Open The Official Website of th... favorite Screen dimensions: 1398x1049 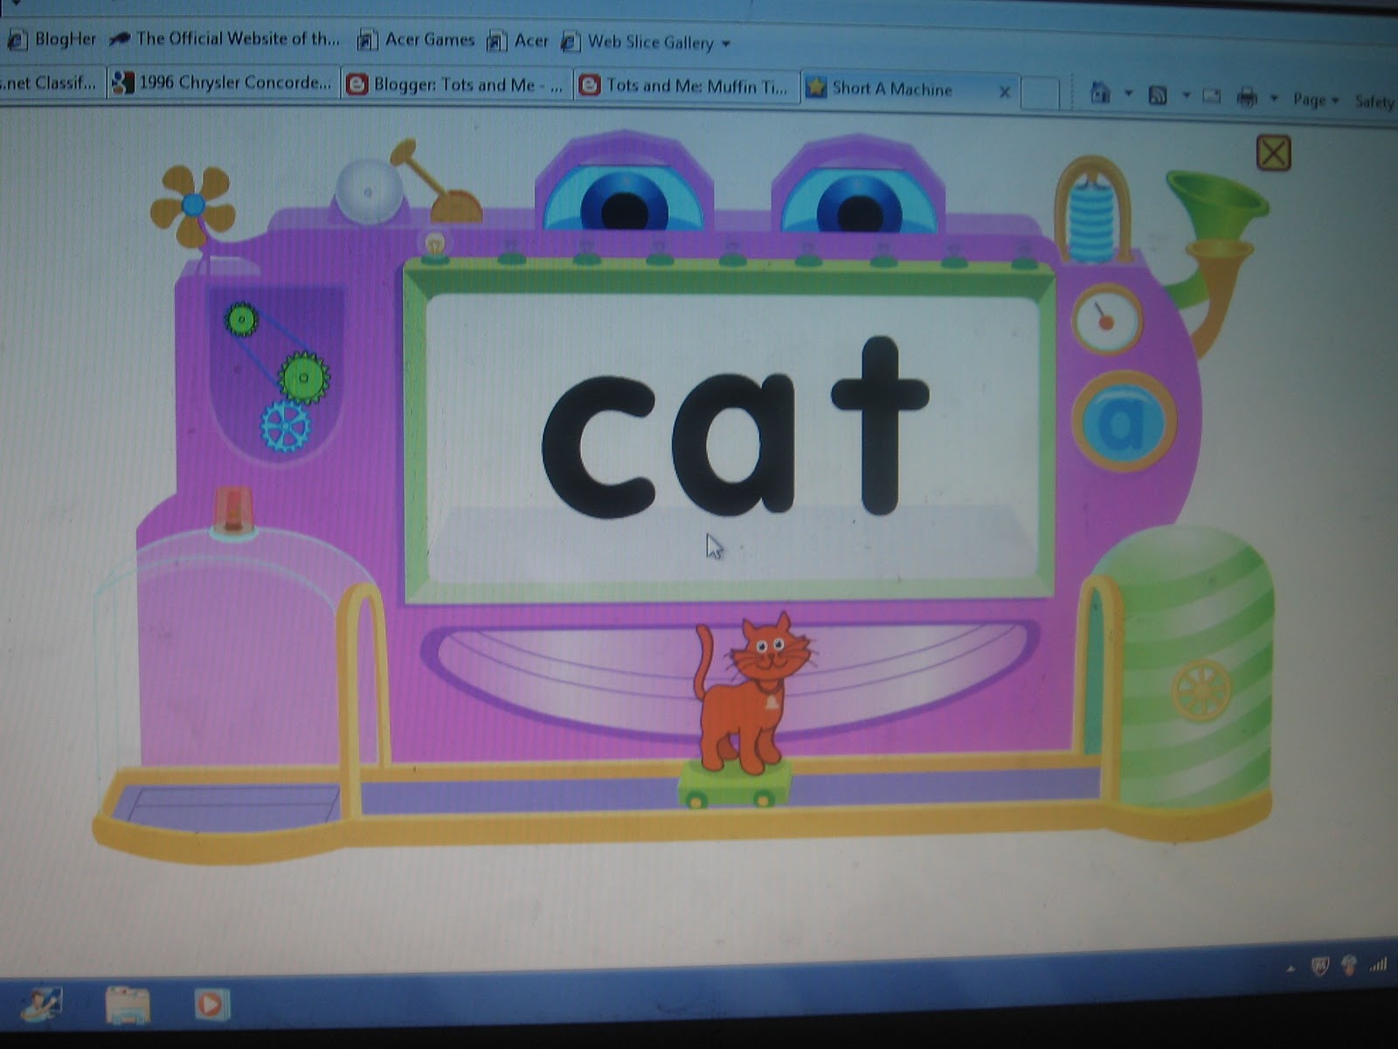(224, 38)
